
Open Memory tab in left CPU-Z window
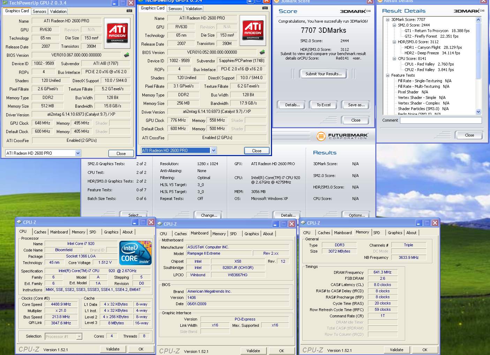[78, 232]
